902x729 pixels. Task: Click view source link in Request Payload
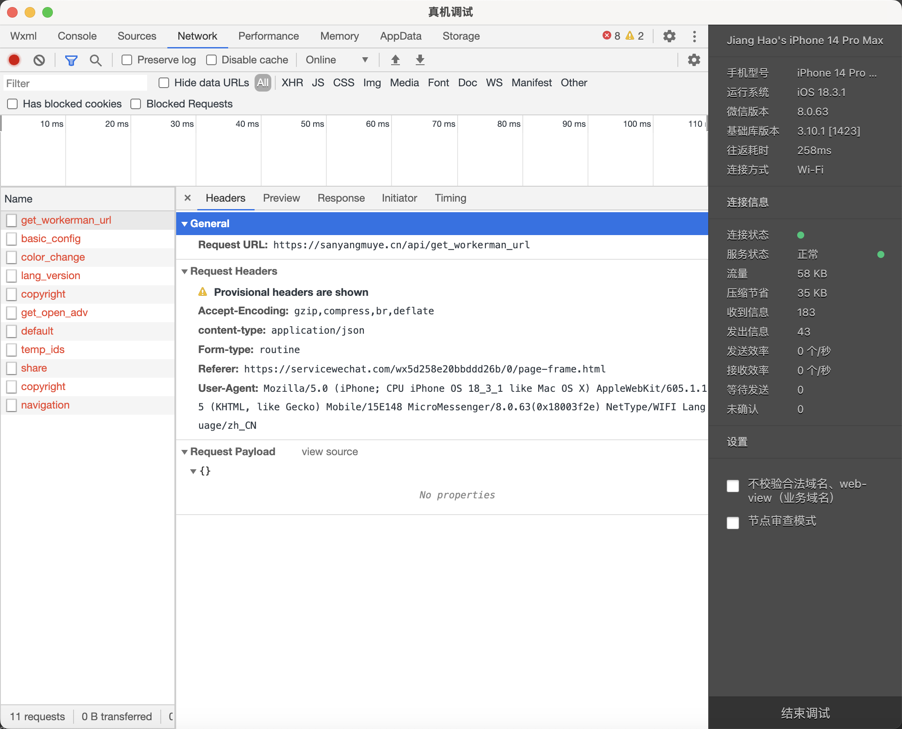330,452
